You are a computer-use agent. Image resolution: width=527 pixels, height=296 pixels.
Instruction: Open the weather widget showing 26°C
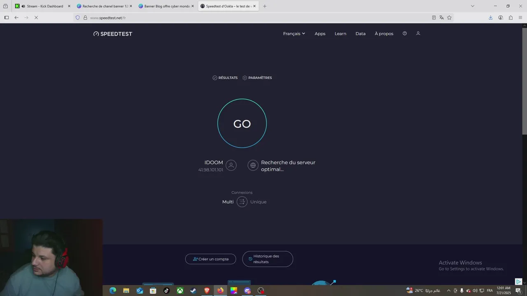(423, 291)
